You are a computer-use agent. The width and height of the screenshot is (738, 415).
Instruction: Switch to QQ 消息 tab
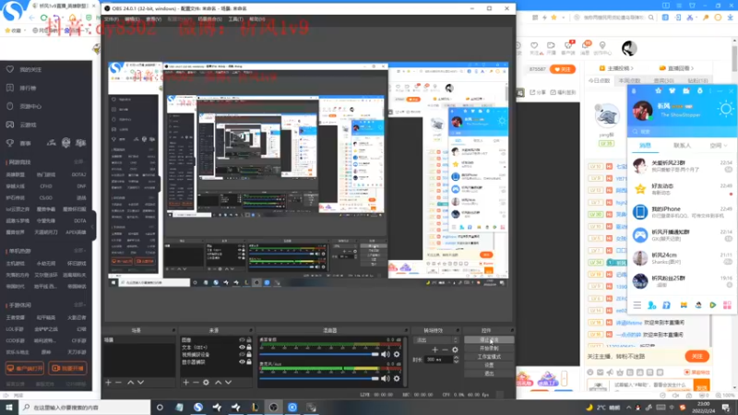coord(645,146)
